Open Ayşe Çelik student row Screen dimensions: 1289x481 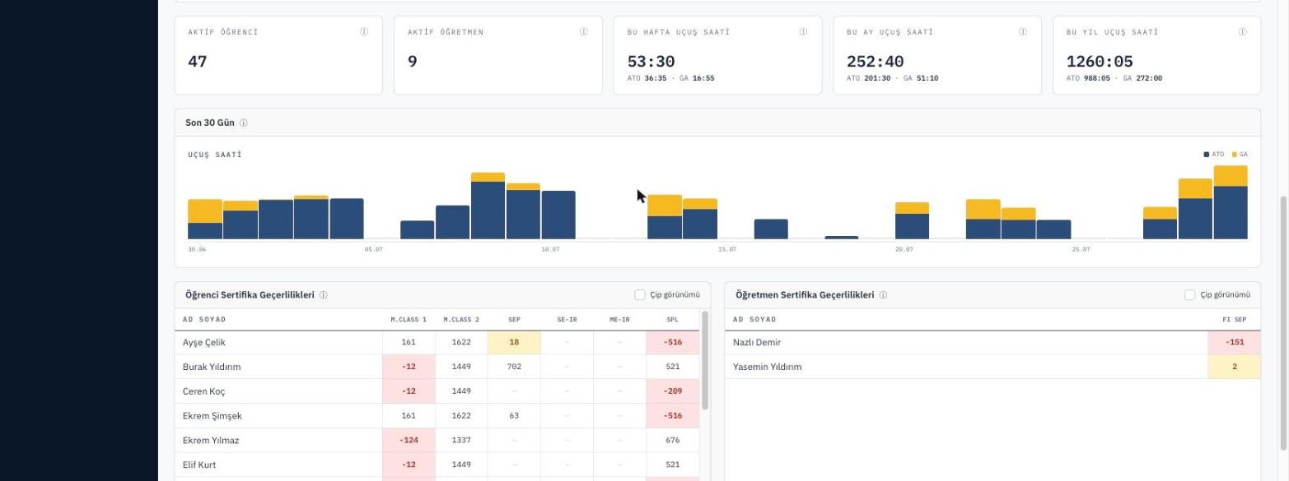(437, 343)
